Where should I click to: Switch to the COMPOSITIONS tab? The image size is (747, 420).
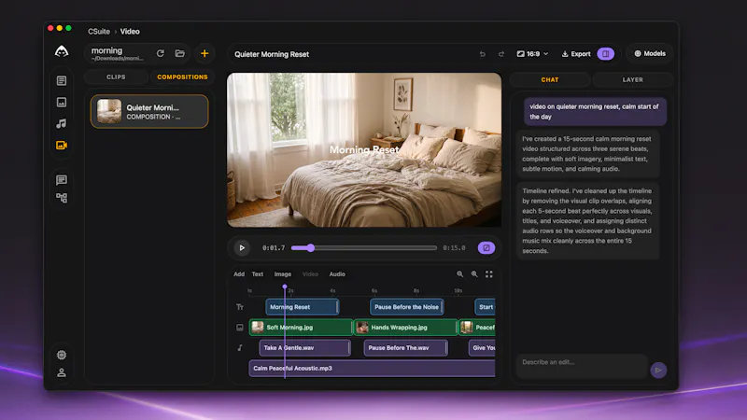[x=182, y=77]
